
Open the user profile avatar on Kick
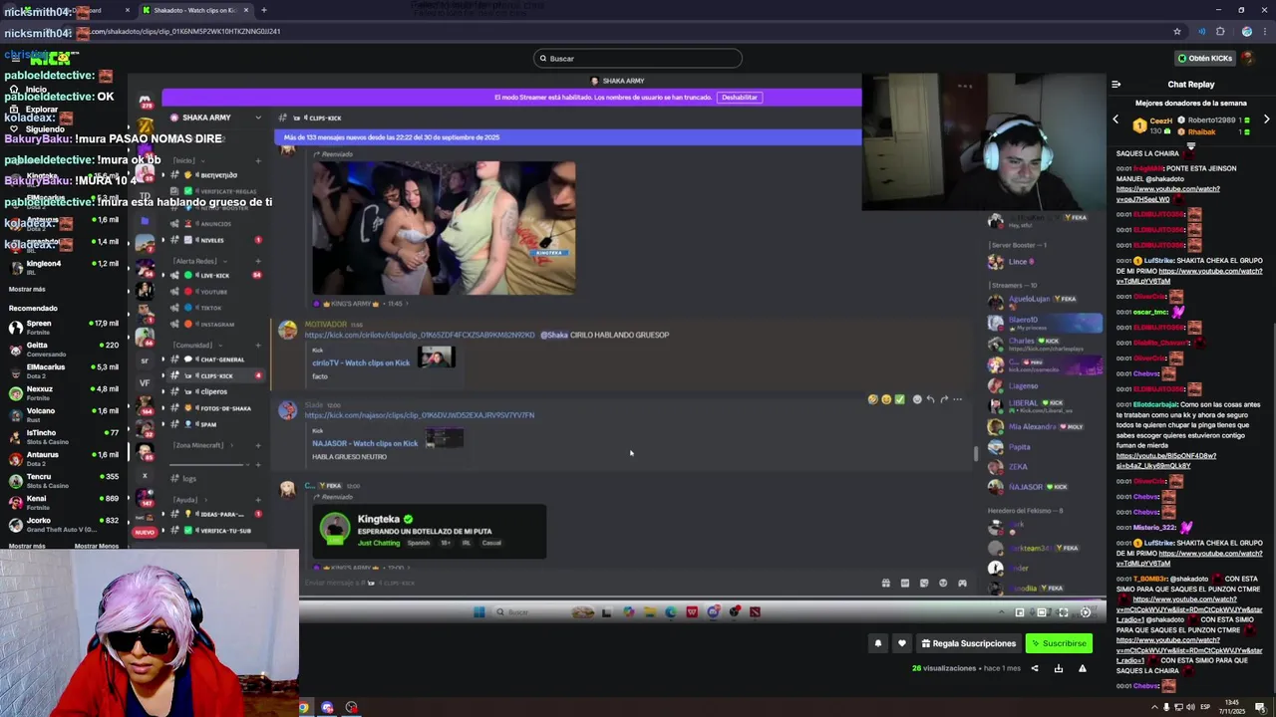pos(1248,58)
